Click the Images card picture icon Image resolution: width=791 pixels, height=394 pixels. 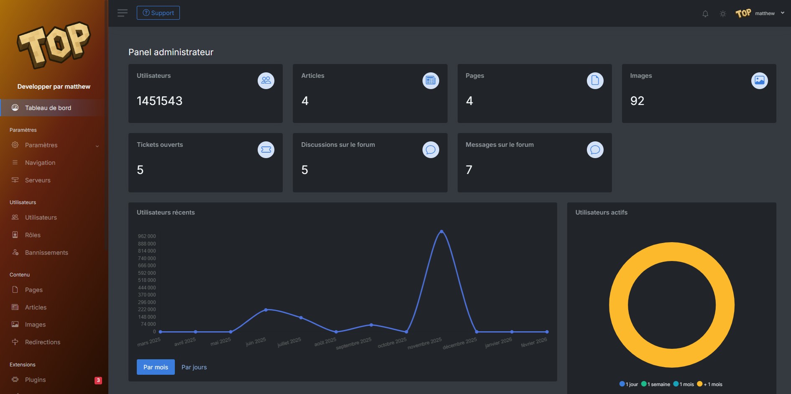point(760,80)
